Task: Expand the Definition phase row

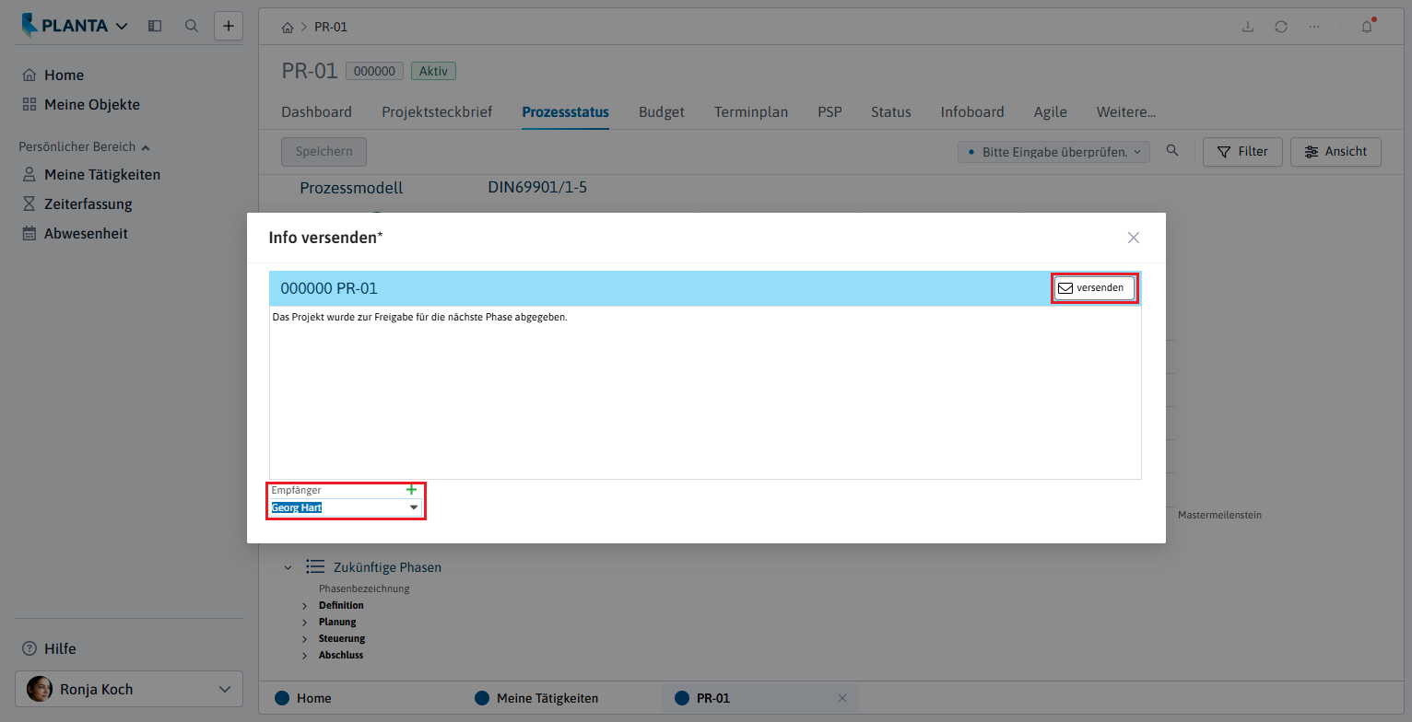Action: coord(305,606)
